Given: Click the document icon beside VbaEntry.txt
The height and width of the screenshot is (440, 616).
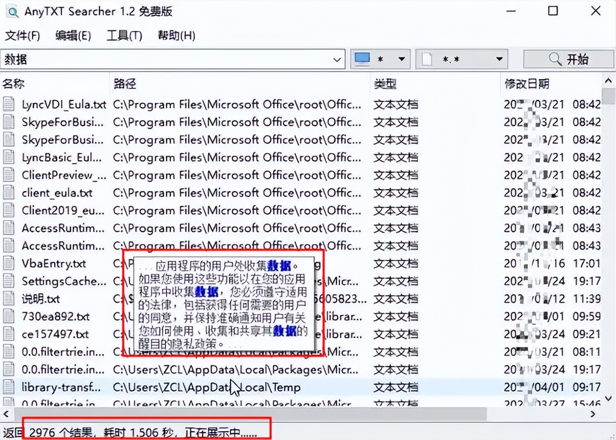Looking at the screenshot, I should pos(8,263).
